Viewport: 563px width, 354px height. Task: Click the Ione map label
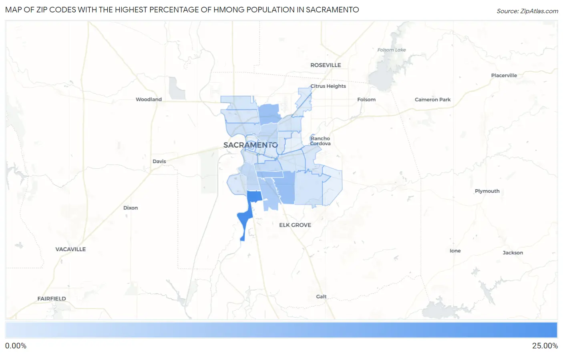pyautogui.click(x=455, y=251)
